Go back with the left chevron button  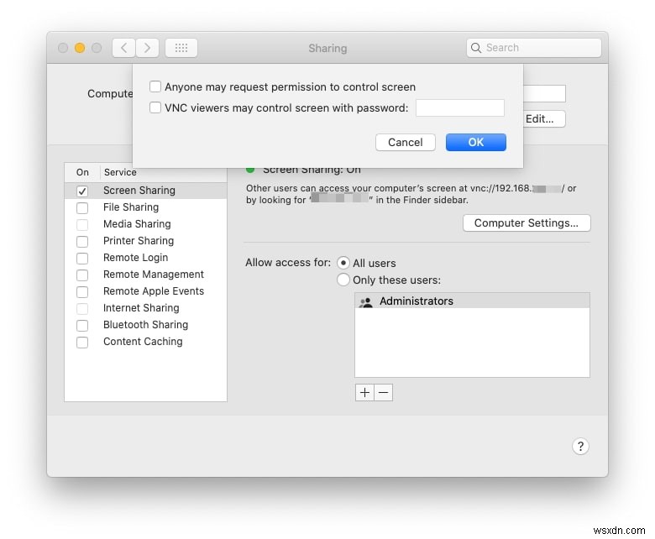click(123, 48)
